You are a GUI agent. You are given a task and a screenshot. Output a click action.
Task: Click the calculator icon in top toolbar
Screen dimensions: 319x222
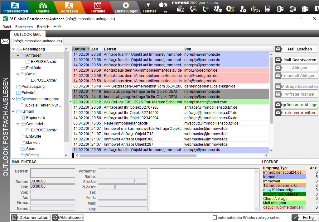(268, 9)
